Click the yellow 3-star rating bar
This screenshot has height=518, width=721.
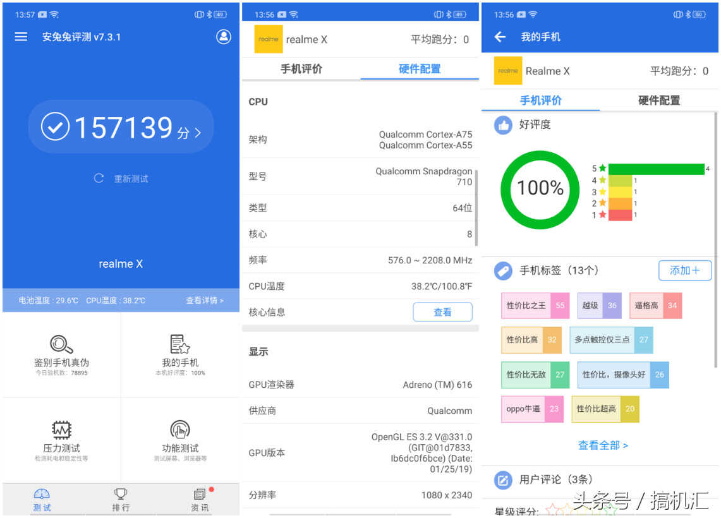[620, 191]
